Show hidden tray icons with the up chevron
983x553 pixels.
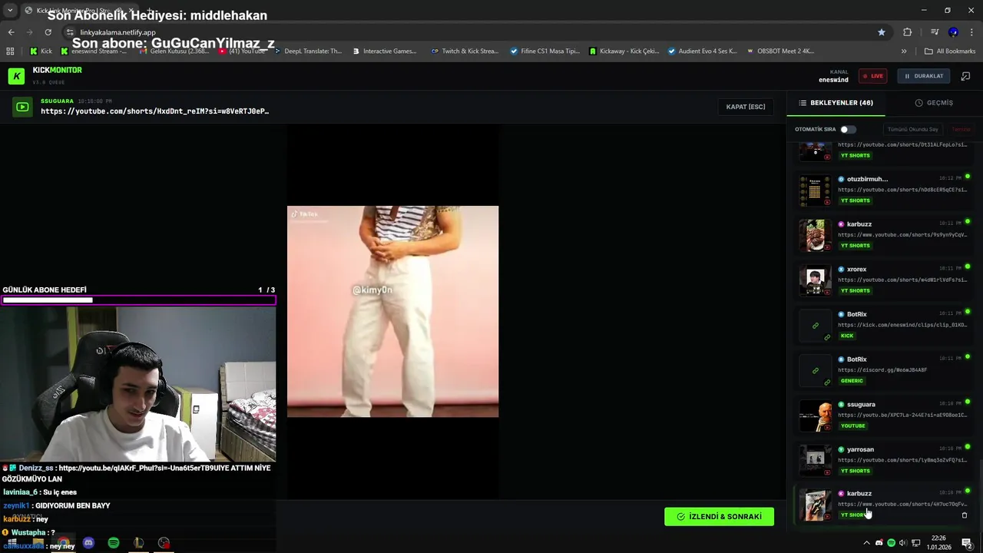(x=866, y=543)
